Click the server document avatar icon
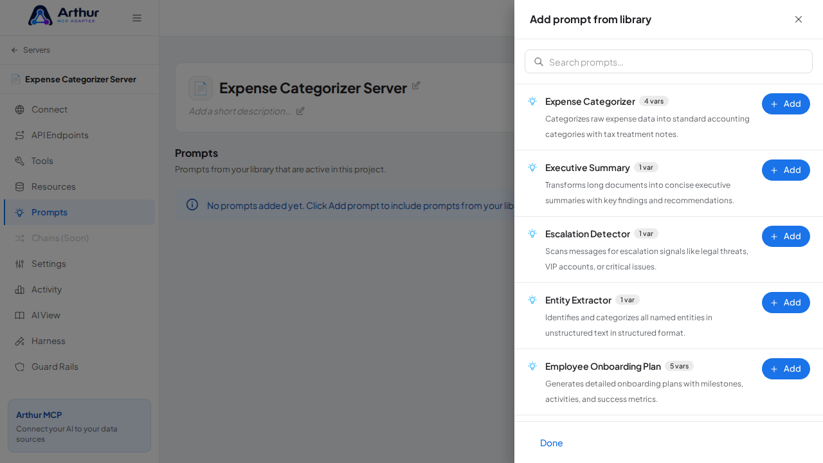The width and height of the screenshot is (823, 463). pos(201,88)
